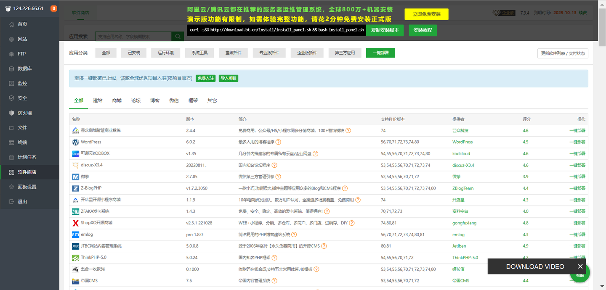Screen dimensions: 606x290
Task: Switch to the 商城 tab
Action: pyautogui.click(x=117, y=100)
